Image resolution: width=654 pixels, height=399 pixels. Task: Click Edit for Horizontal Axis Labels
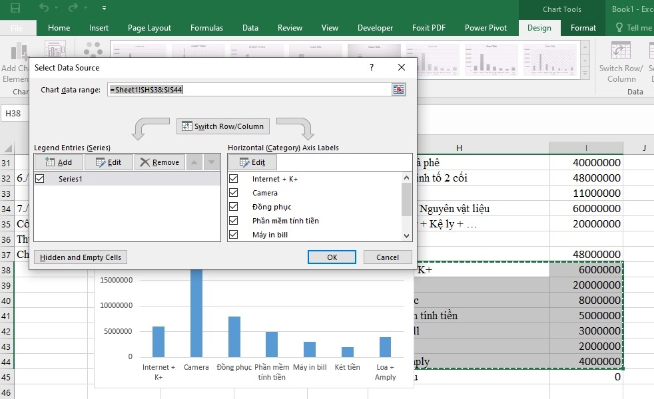(x=252, y=162)
